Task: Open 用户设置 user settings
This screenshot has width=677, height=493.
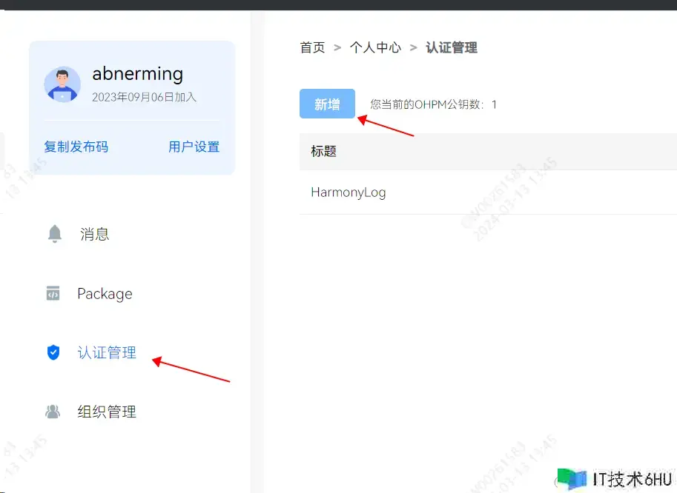Action: coord(194,147)
